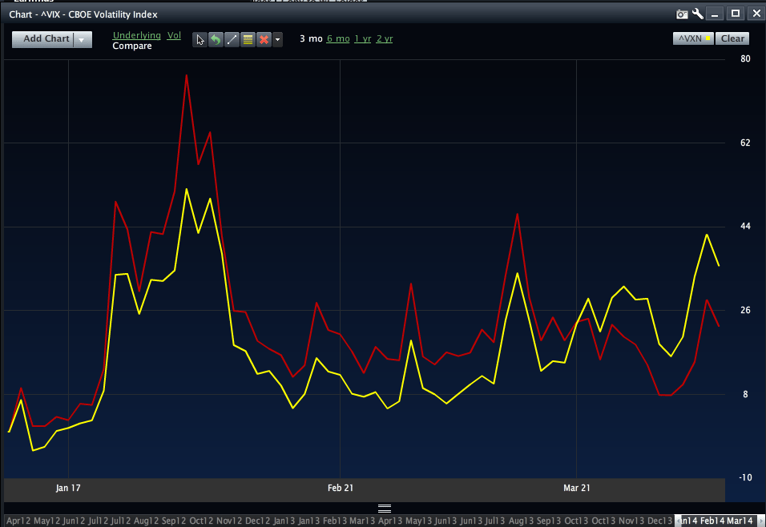The image size is (766, 527).
Task: Click the Add Chart button
Action: [x=46, y=39]
